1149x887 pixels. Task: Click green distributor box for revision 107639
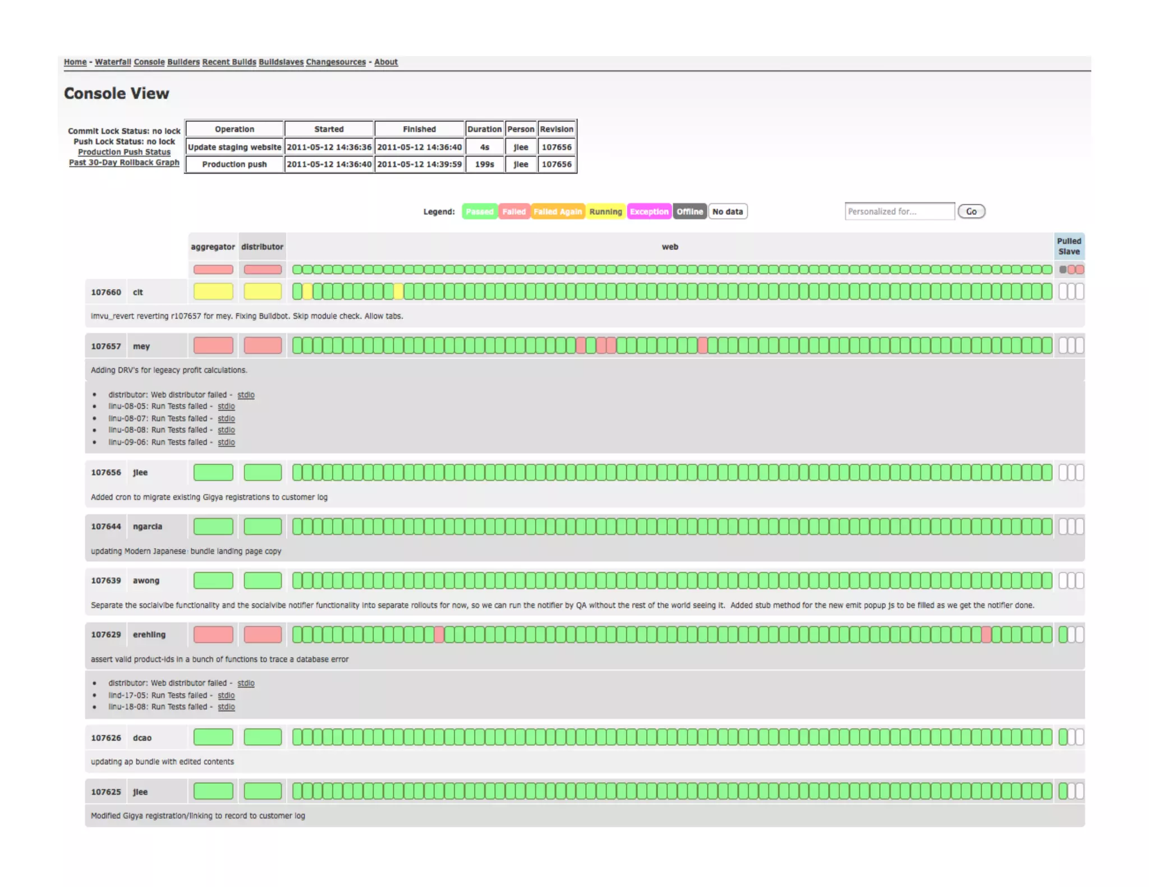click(x=263, y=581)
